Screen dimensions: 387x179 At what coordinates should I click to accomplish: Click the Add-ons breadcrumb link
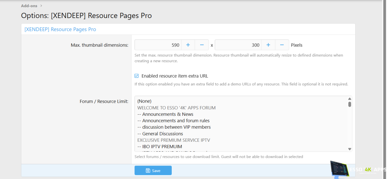(x=29, y=6)
